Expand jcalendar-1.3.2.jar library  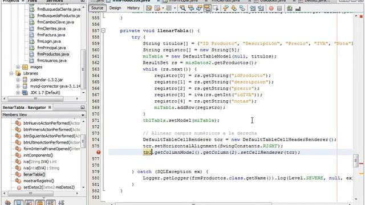(18, 80)
